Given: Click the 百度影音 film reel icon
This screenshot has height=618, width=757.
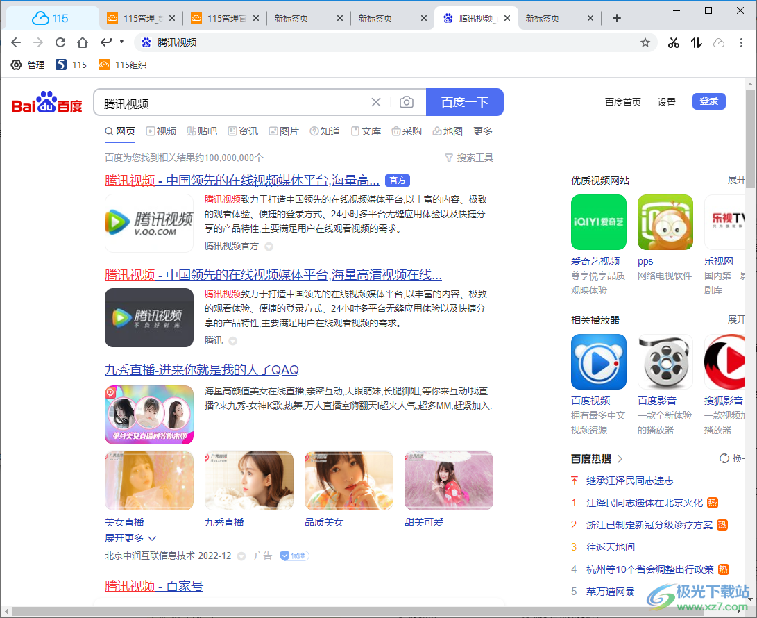Looking at the screenshot, I should click(665, 362).
